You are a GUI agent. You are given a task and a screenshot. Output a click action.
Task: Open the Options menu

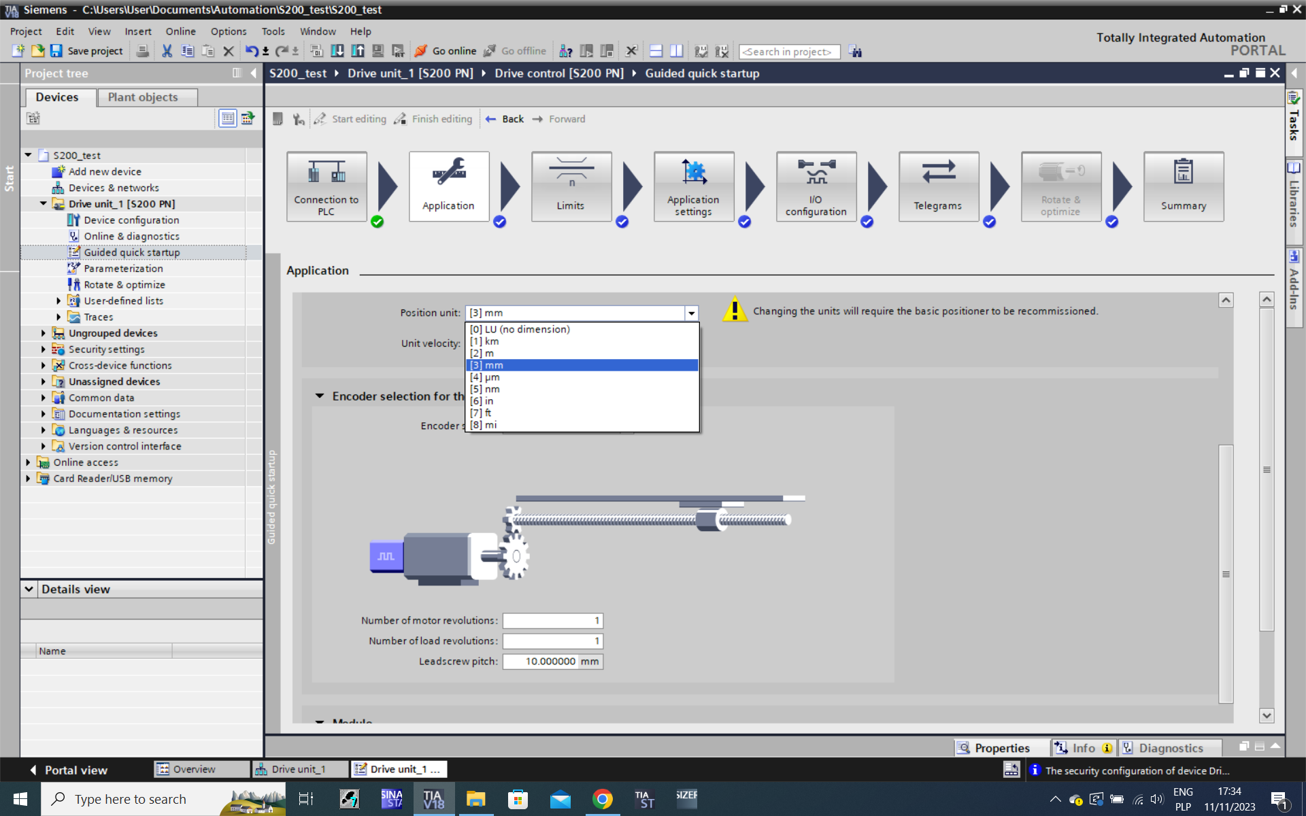pos(228,31)
